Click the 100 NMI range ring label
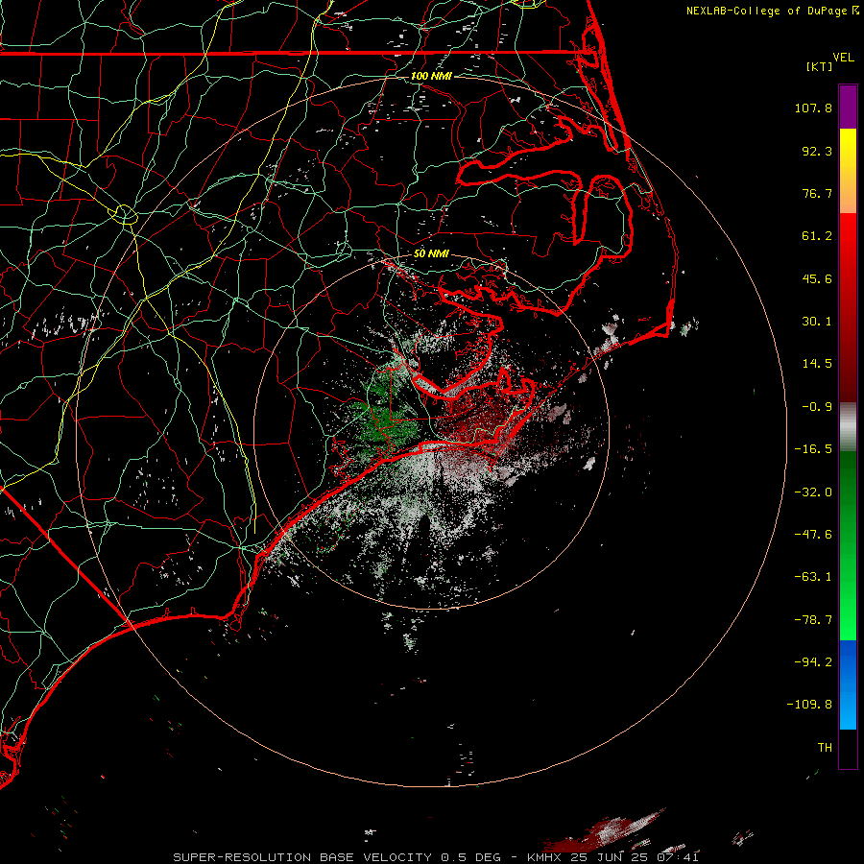The height and width of the screenshot is (864, 864). pos(431,76)
